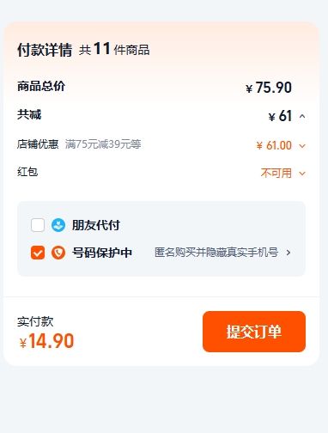Expand the 红包 不可用 dropdown arrow
The image size is (328, 433).
click(302, 174)
